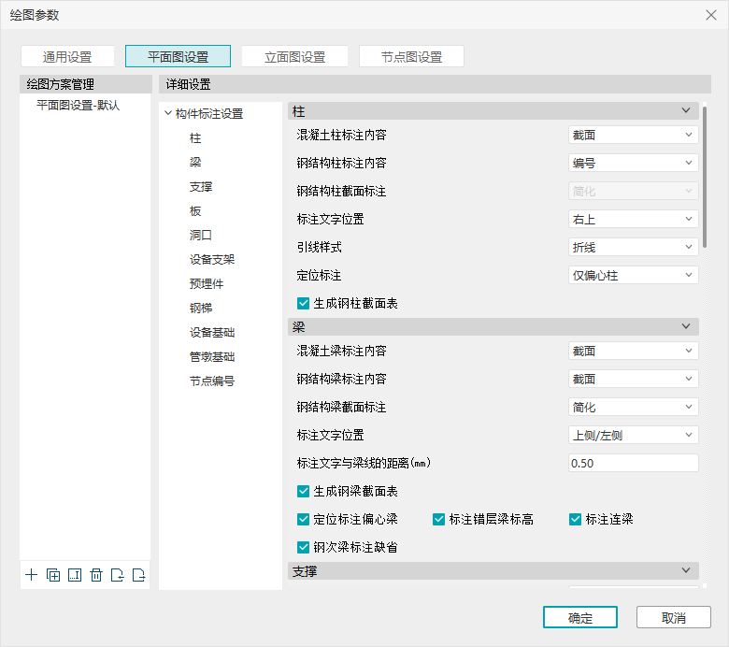This screenshot has width=729, height=647.
Task: Collapse the 构件标注设置 tree node
Action: [x=168, y=114]
